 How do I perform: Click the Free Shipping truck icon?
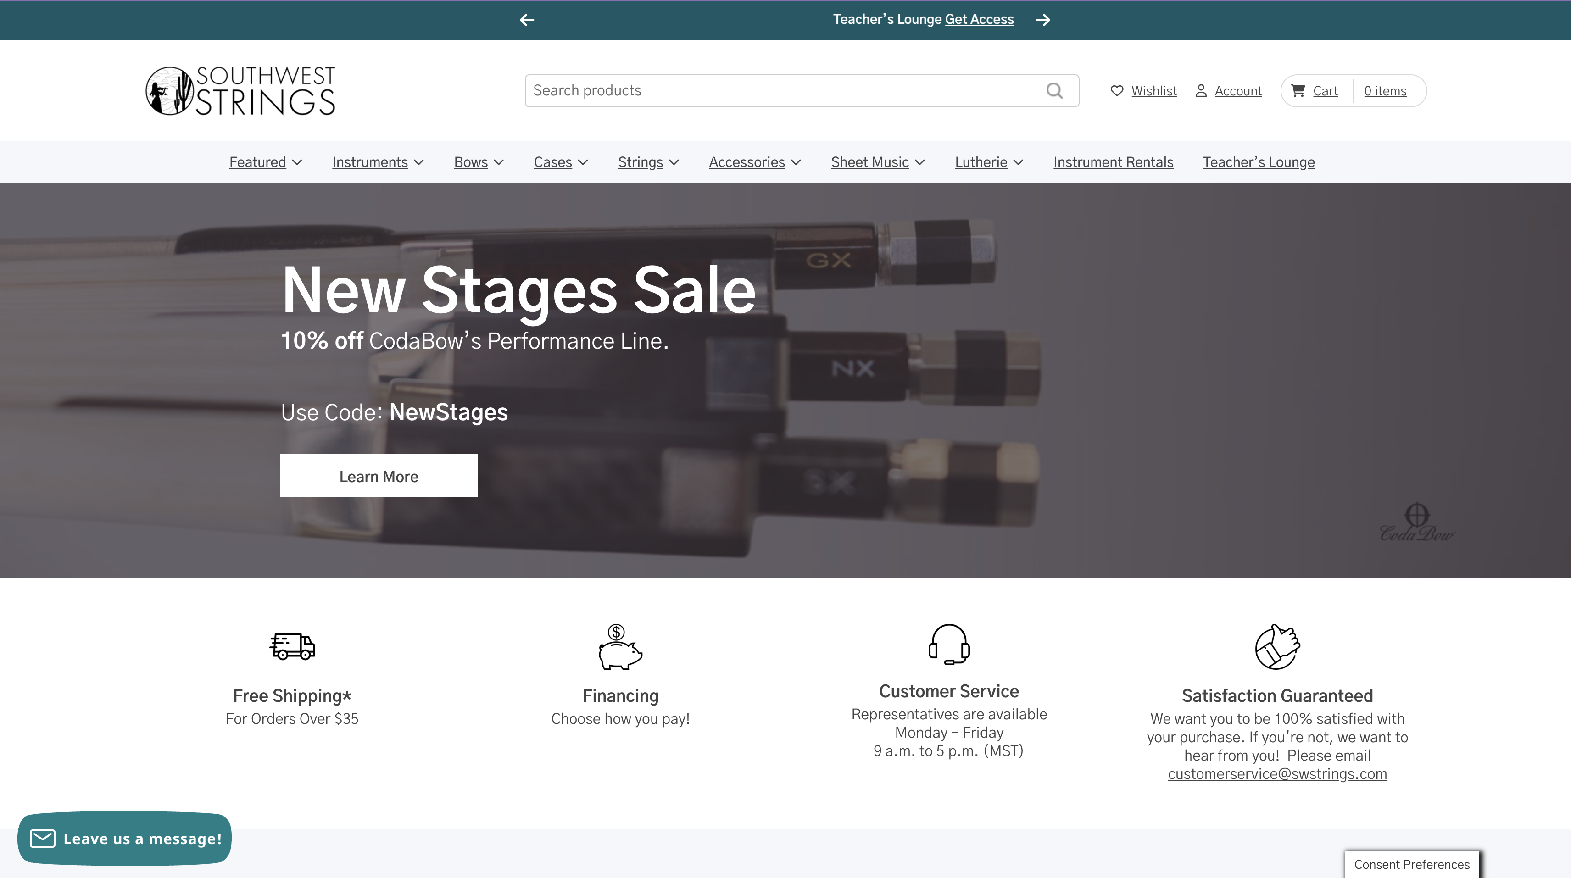(292, 646)
